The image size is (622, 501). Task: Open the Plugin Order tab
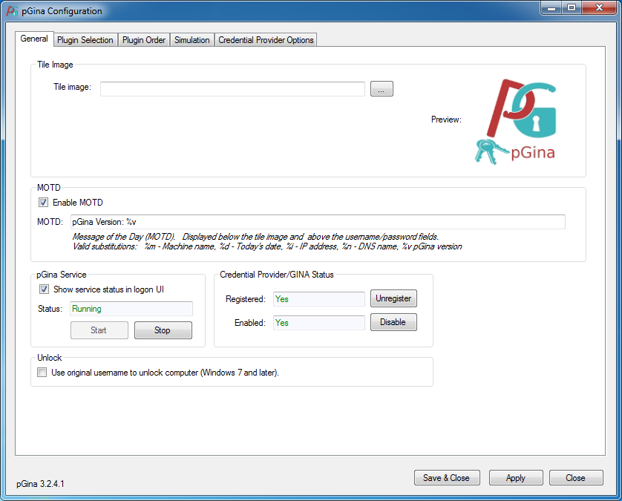pos(143,40)
